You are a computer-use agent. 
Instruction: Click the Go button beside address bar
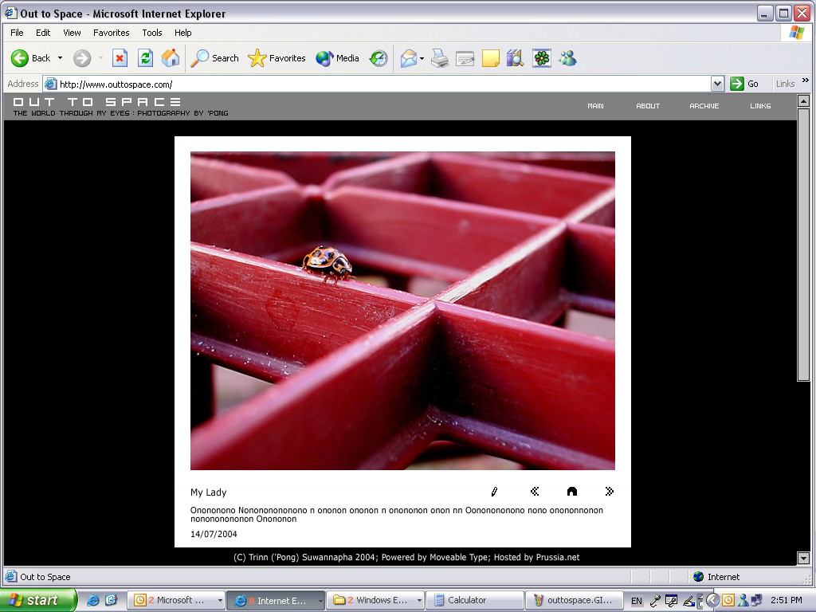click(745, 84)
